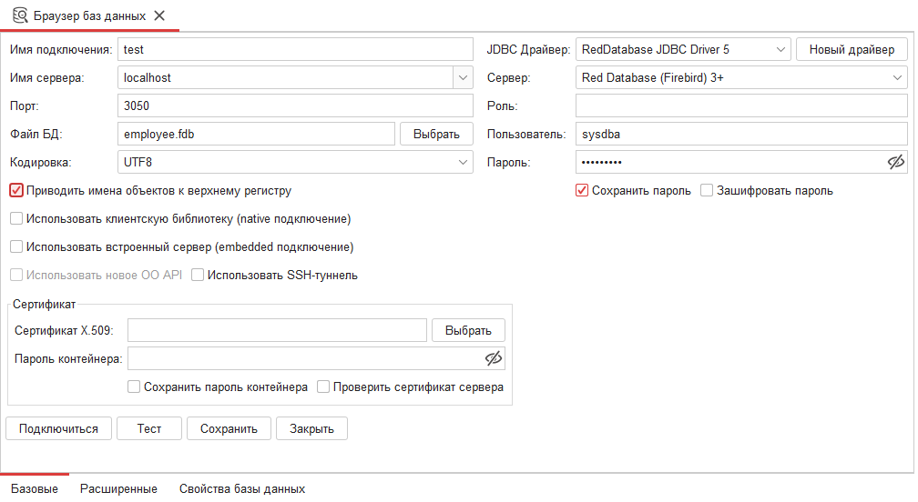Show container password via eye icon
The image size is (918, 502).
click(x=494, y=358)
